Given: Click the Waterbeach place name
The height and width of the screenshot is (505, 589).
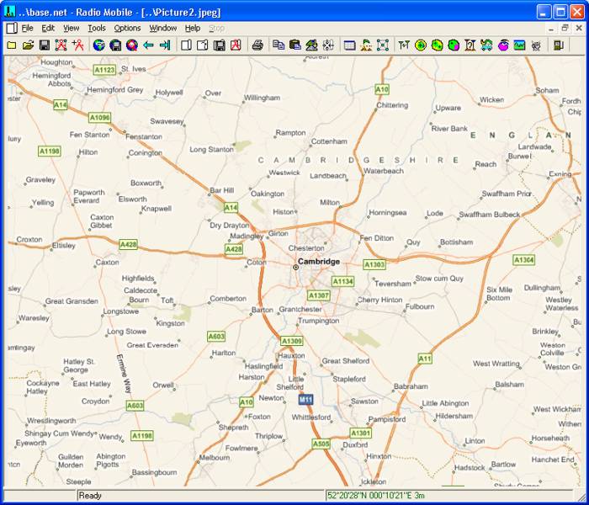Looking at the screenshot, I should tap(384, 171).
